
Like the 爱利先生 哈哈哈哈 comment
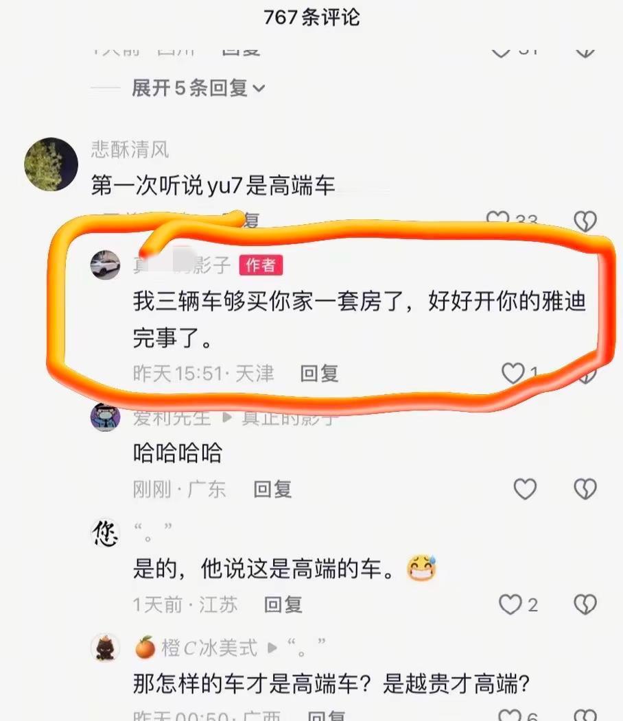[525, 489]
